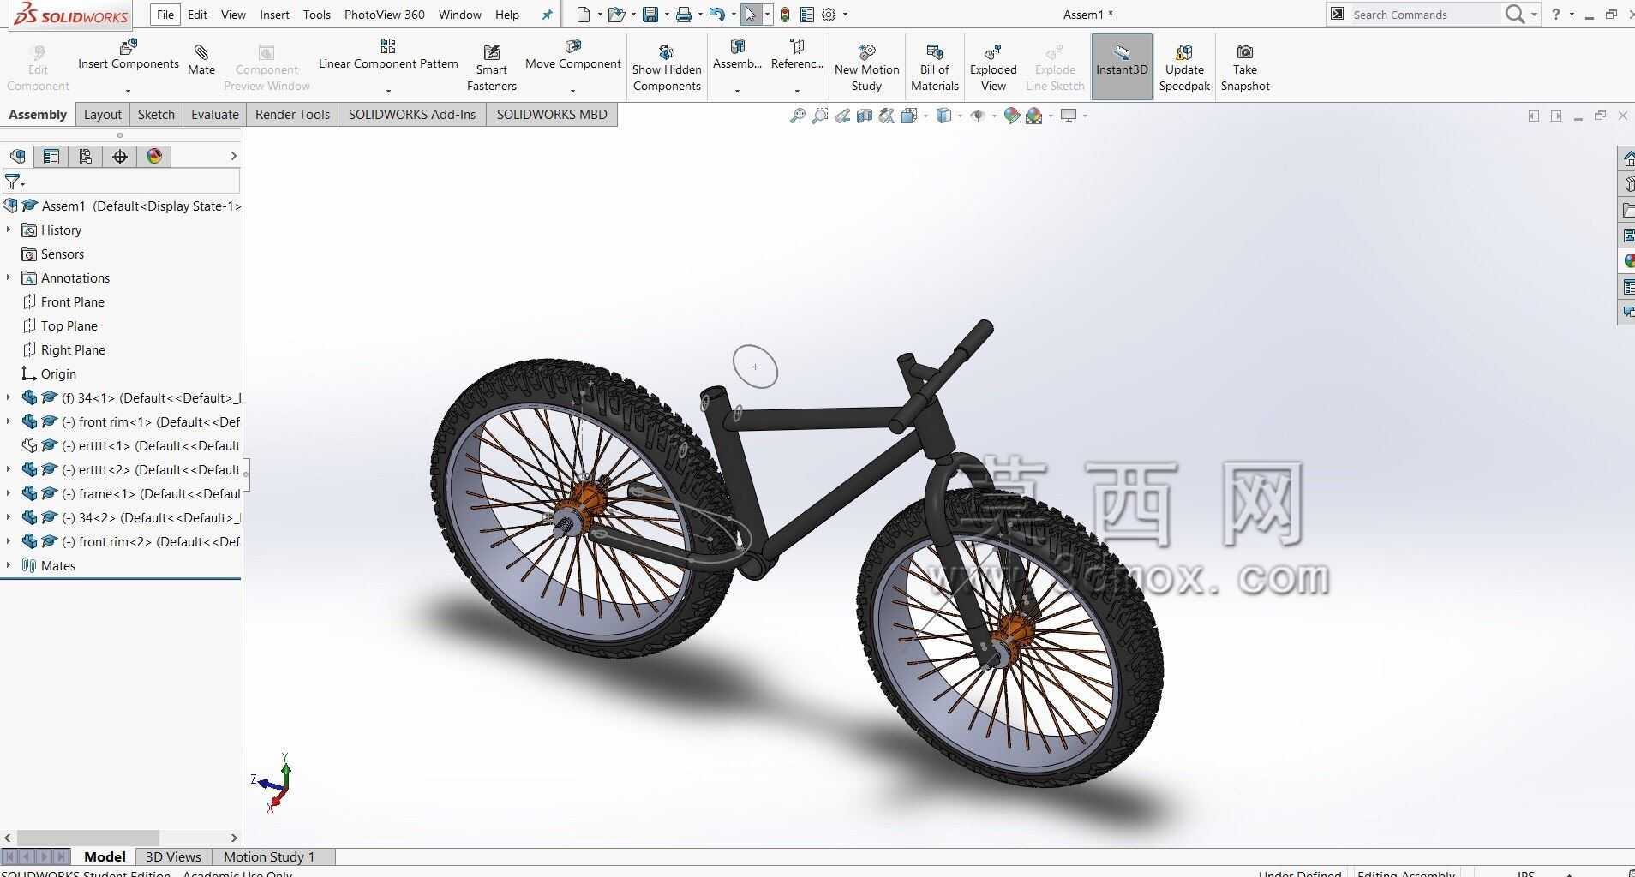
Task: Click in the Search Commands field
Action: (x=1425, y=15)
